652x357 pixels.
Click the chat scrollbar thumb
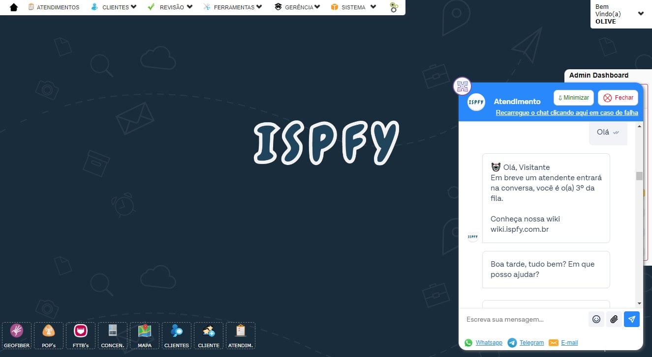tap(639, 176)
